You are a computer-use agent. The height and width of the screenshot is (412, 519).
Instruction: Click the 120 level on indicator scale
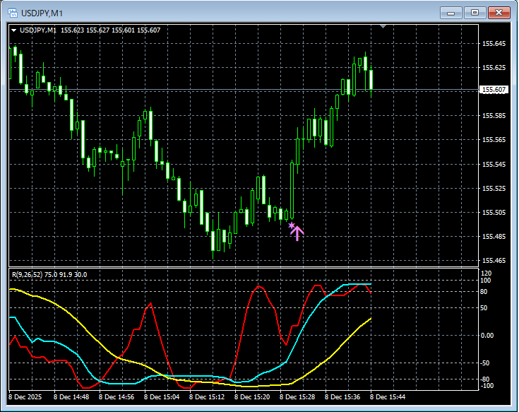tap(486, 273)
